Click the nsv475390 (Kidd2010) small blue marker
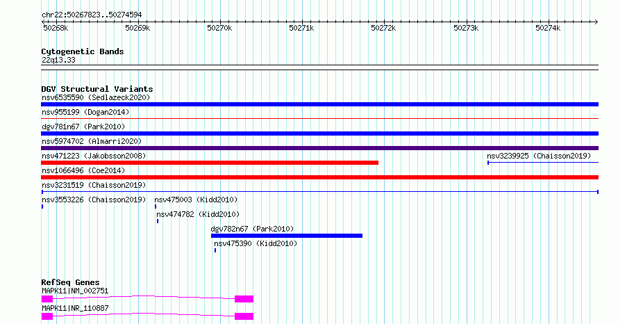 215,250
